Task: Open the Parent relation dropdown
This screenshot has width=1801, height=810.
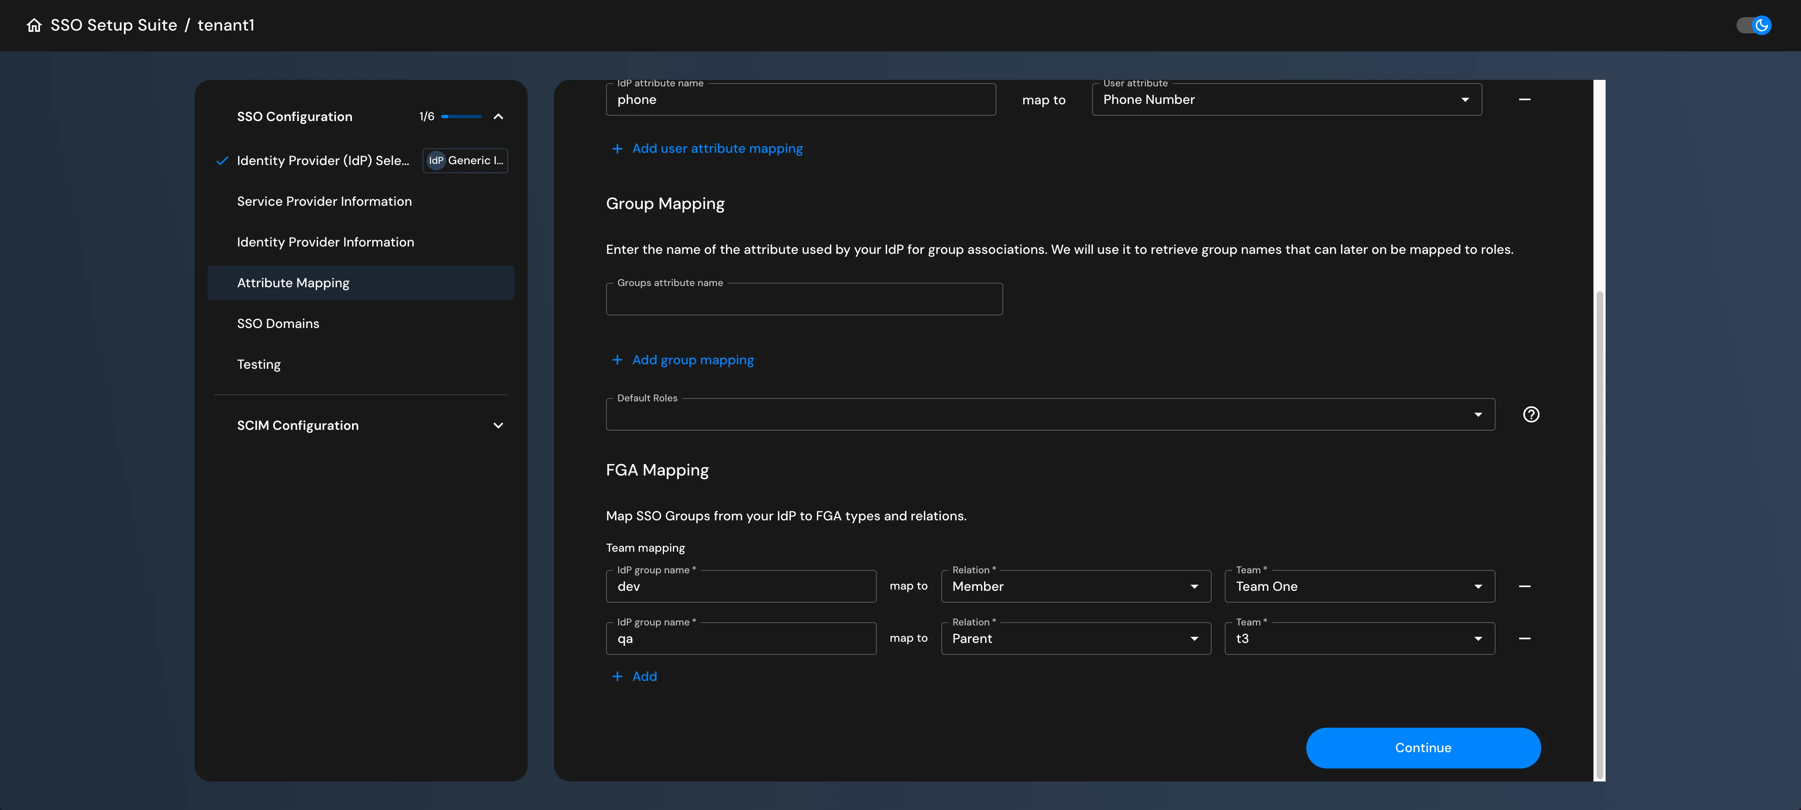Action: [x=1076, y=639]
